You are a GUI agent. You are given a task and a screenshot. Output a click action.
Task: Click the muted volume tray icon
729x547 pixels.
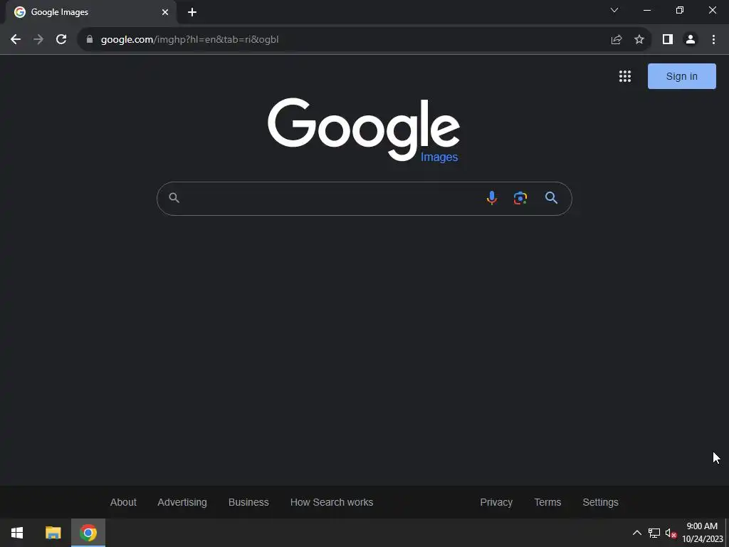pyautogui.click(x=671, y=533)
